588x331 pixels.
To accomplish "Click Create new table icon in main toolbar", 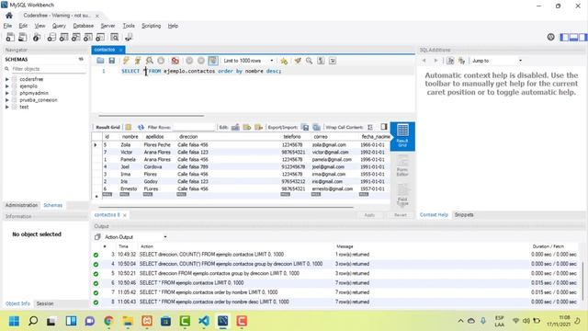I will coord(63,37).
